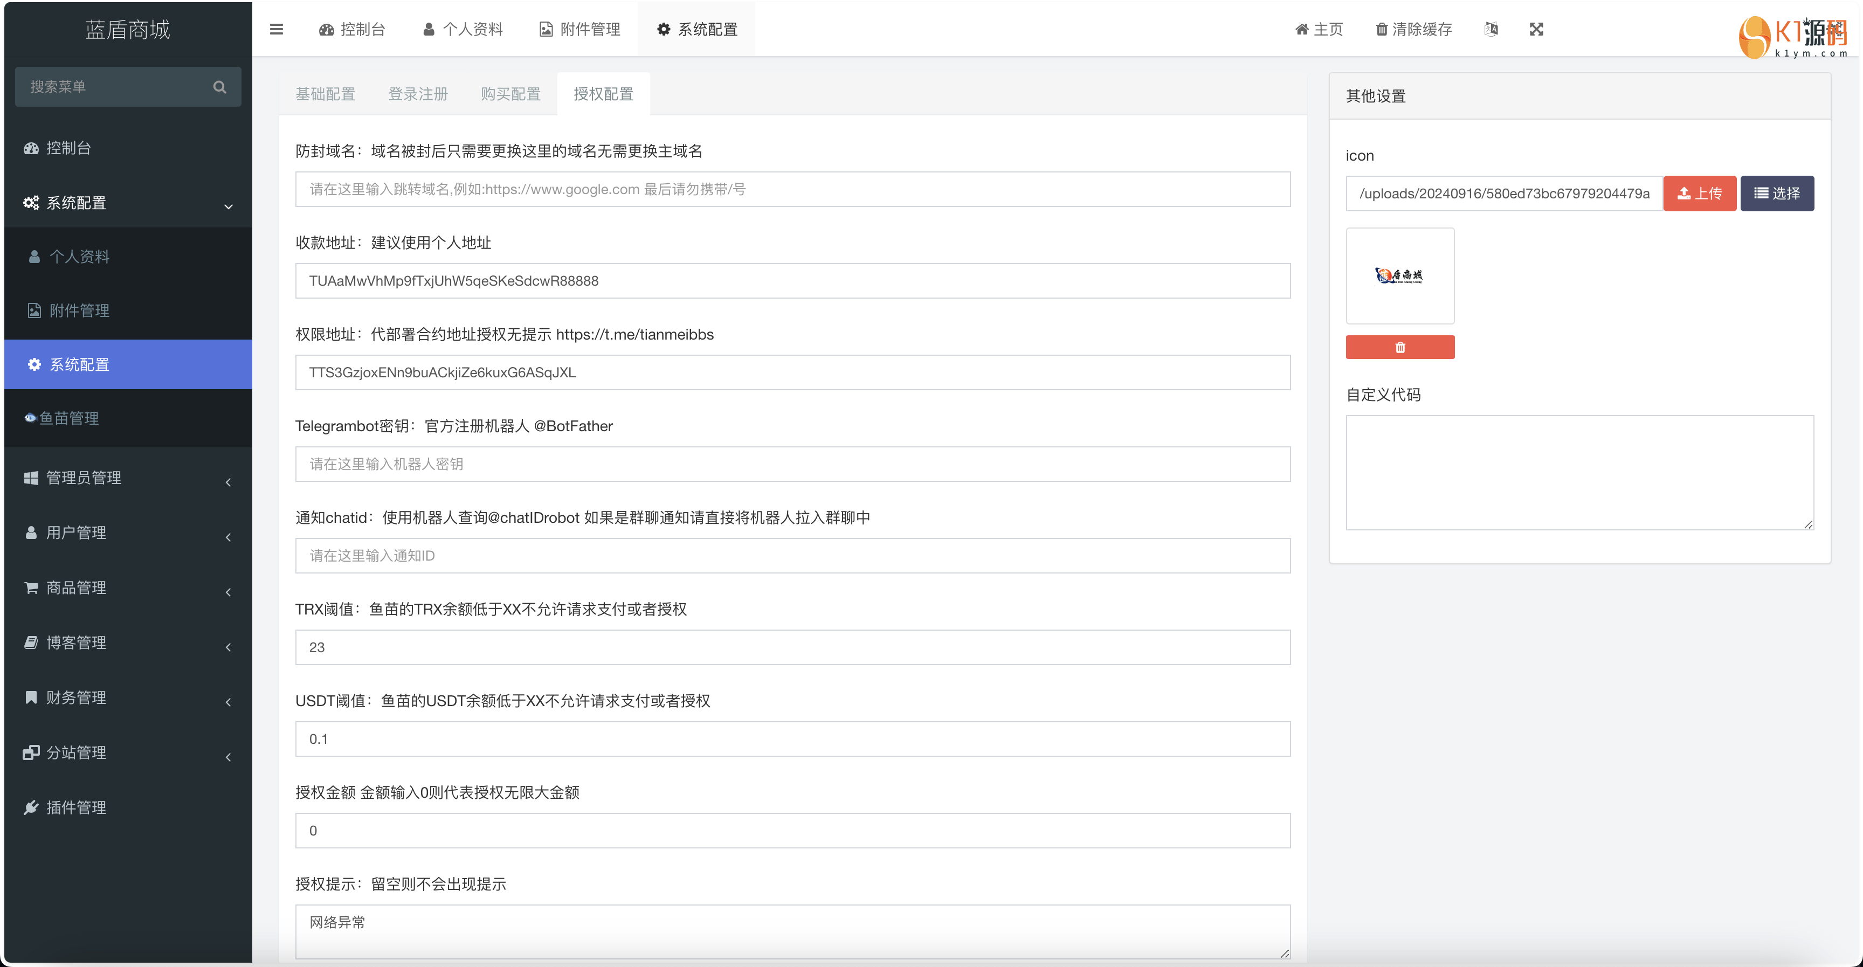1863x967 pixels.
Task: Click the 选择 button next to upload
Action: click(1776, 193)
